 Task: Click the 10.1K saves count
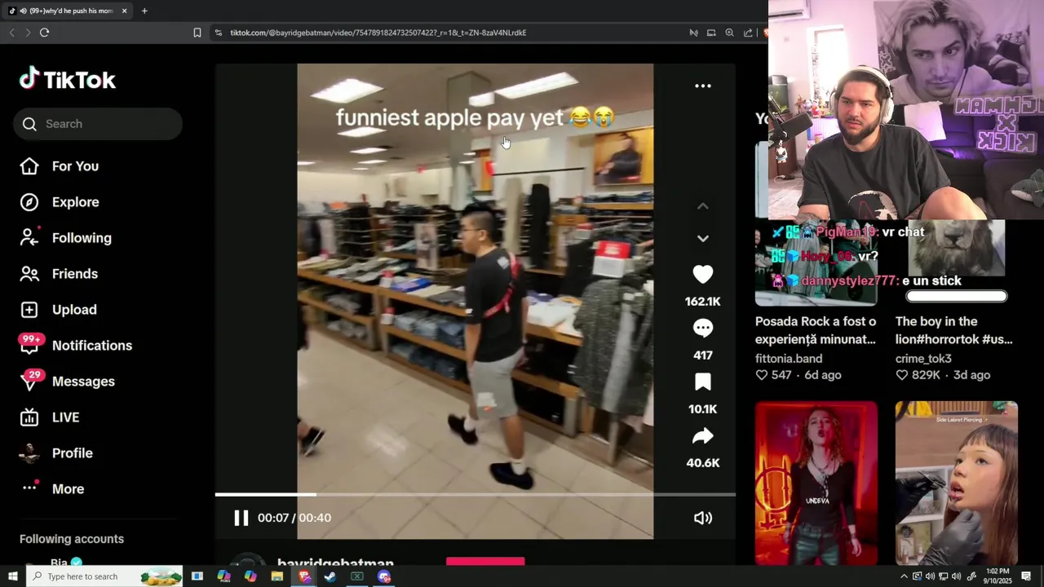[702, 409]
